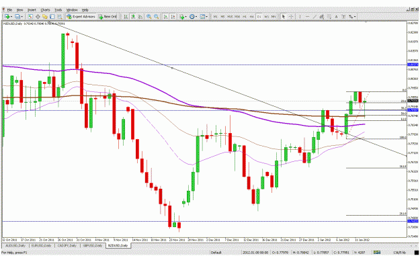Click the Default profile in status bar
Viewport: 420px width, 256px height.
[216, 252]
